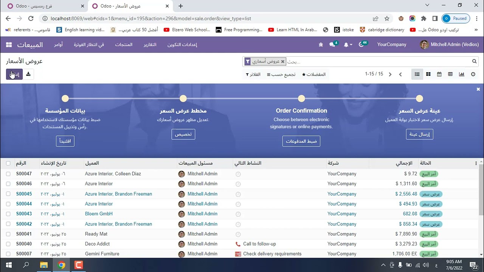Viewport: 484px width, 272px height.
Task: Open the activities clock icon with 44
Action: pos(362,44)
